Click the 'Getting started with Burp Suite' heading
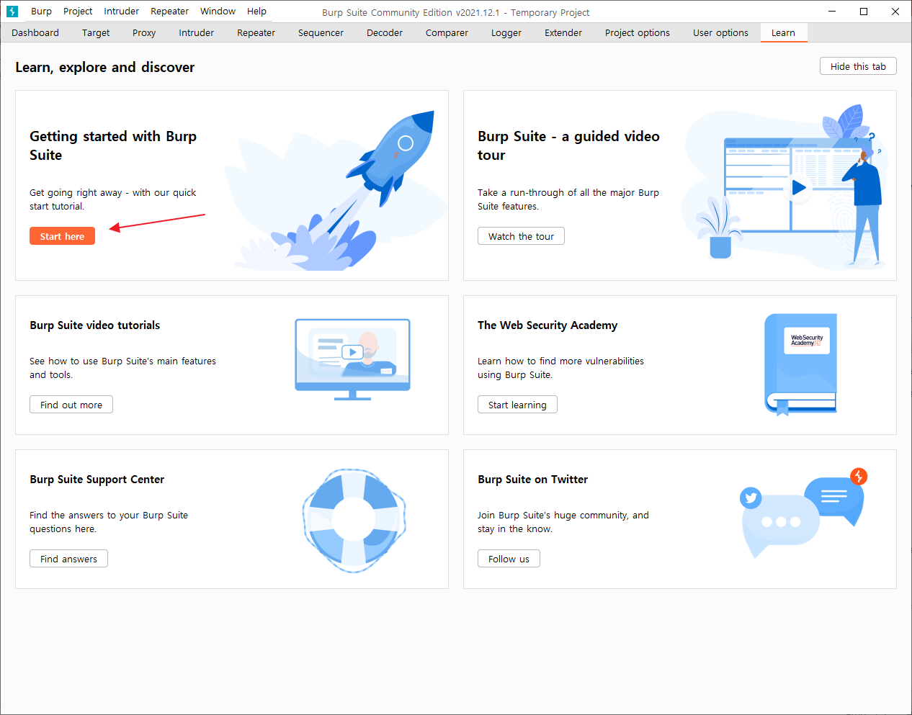 coord(113,145)
